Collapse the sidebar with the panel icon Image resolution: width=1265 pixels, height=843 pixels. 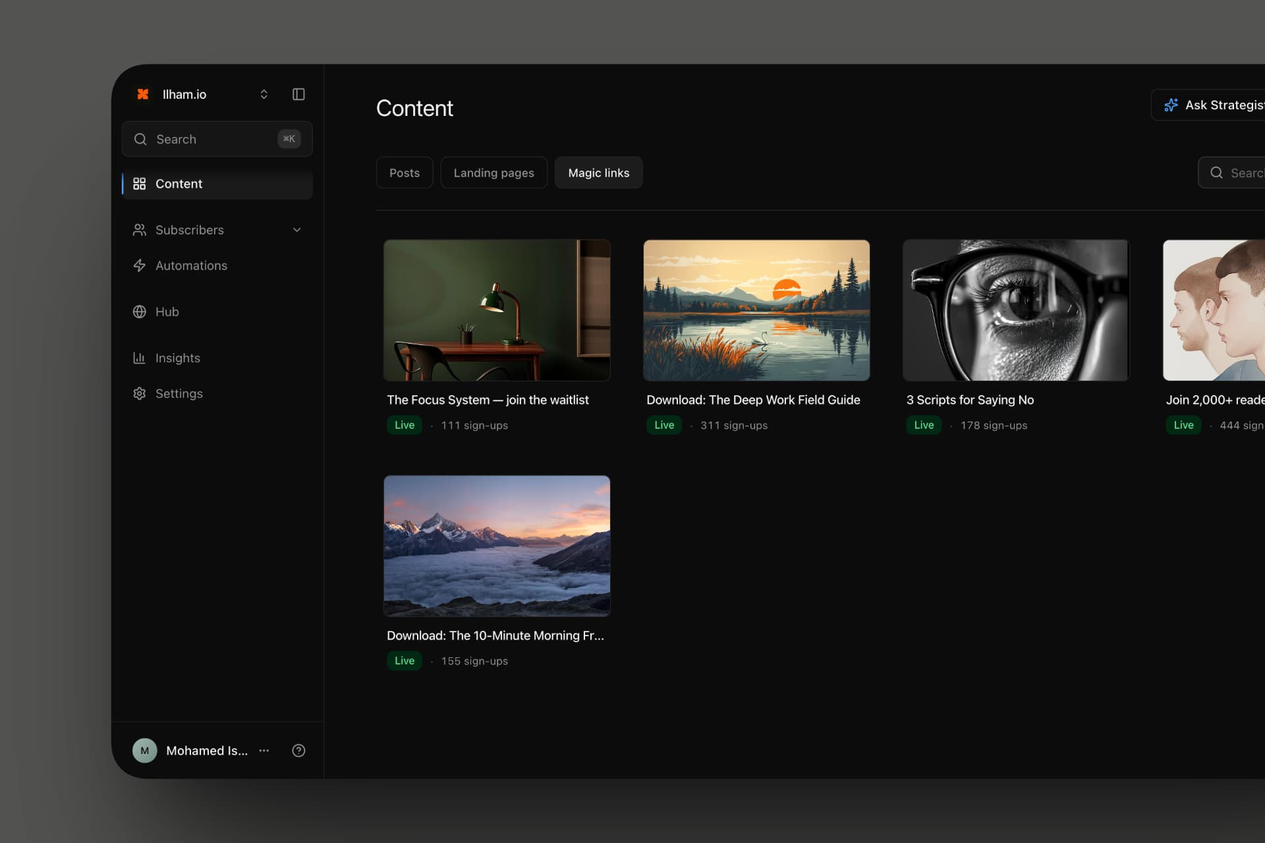[298, 94]
